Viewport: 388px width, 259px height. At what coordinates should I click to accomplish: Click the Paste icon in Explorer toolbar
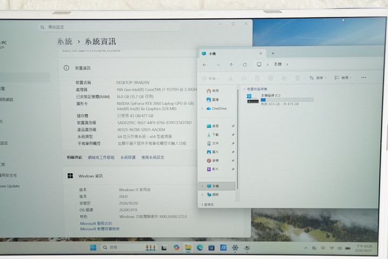click(258, 78)
